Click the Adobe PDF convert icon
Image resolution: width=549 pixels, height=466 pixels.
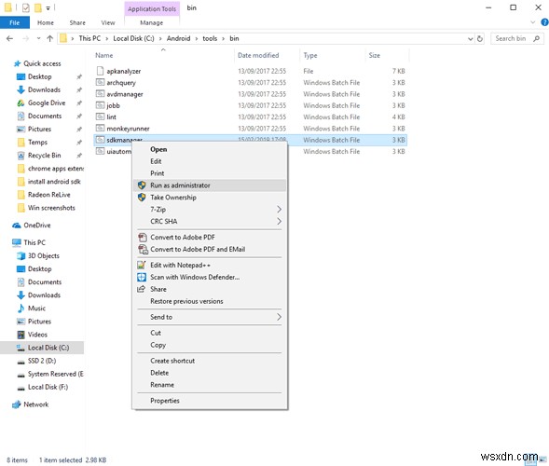[x=143, y=238]
